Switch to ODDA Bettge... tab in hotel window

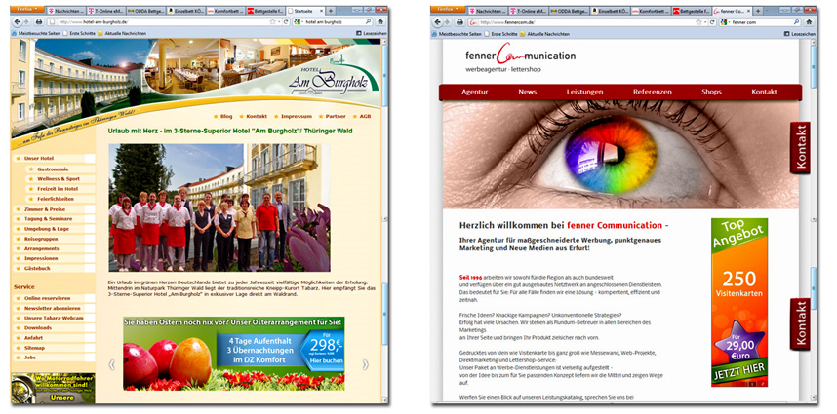[145, 11]
